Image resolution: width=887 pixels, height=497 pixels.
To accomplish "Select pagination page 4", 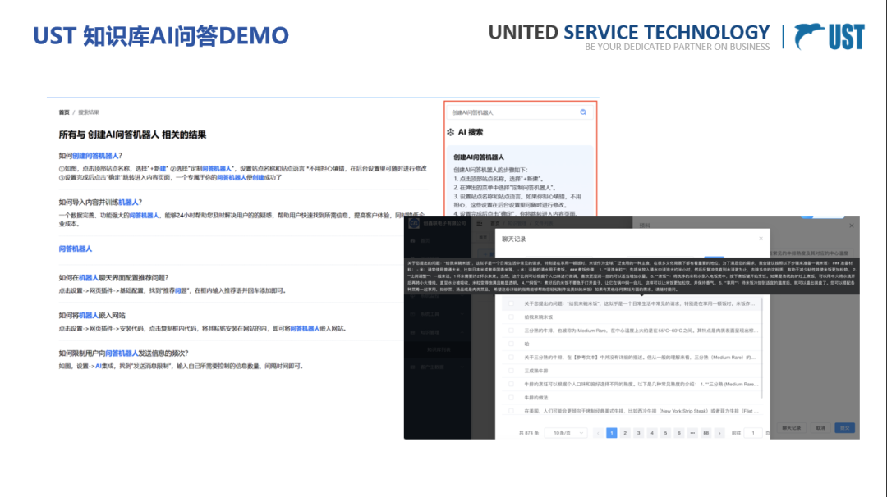I will tap(652, 433).
